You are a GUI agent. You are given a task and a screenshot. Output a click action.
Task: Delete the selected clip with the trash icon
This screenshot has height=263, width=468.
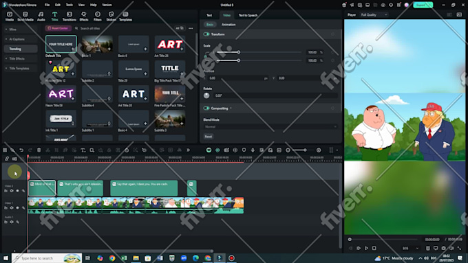tap(39, 150)
